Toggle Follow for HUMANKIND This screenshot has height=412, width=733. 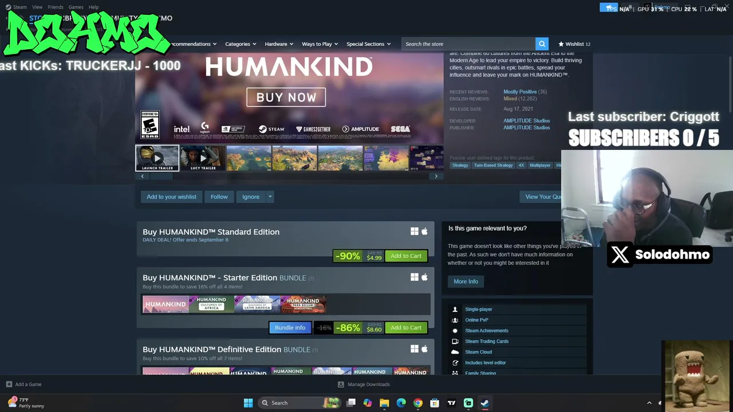219,197
